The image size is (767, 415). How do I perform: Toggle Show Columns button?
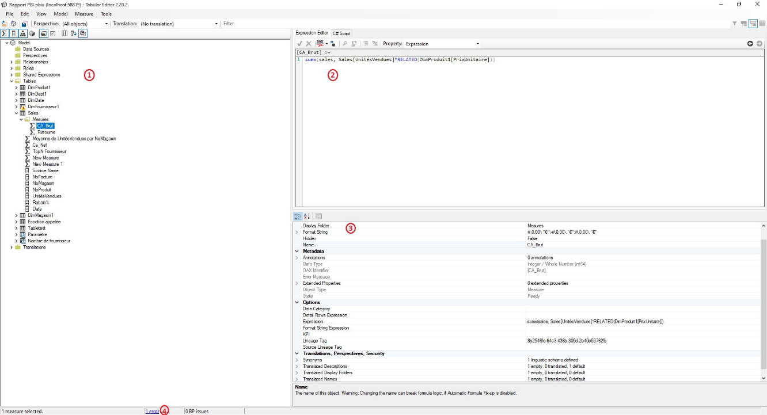pyautogui.click(x=13, y=33)
